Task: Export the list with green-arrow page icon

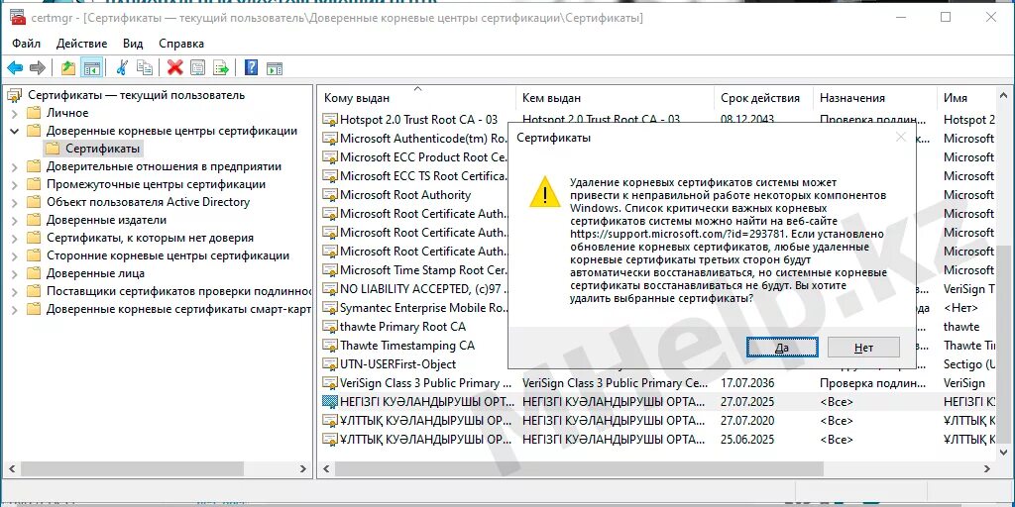Action: 221,67
